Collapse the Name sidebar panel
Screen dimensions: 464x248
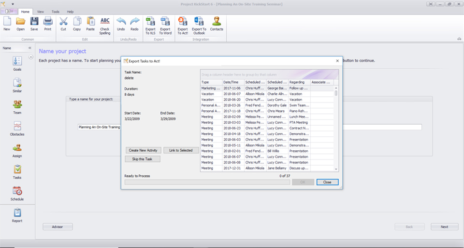30,48
